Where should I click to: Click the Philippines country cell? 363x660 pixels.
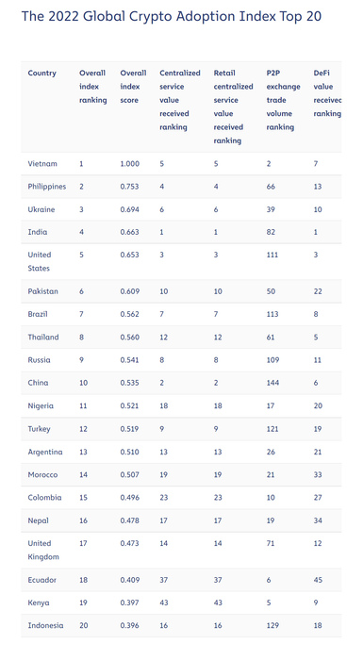47,187
